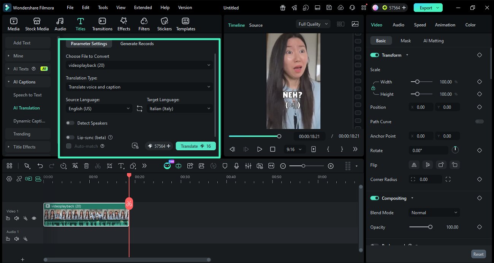Add a Rotate keyframe diamond
Screen dimensions: 494x263
tap(480, 151)
